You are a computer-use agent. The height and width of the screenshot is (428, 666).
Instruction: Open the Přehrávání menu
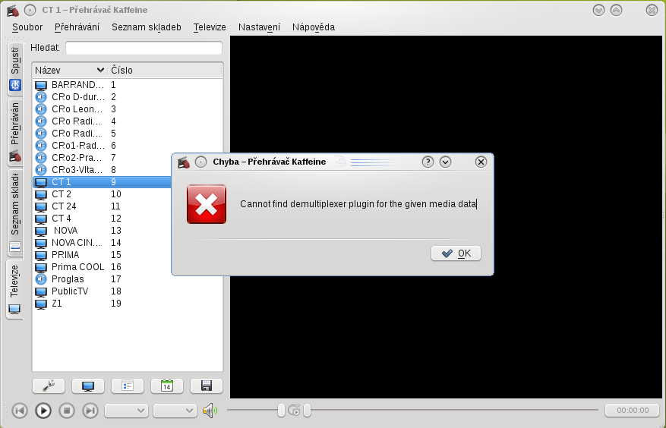(77, 27)
